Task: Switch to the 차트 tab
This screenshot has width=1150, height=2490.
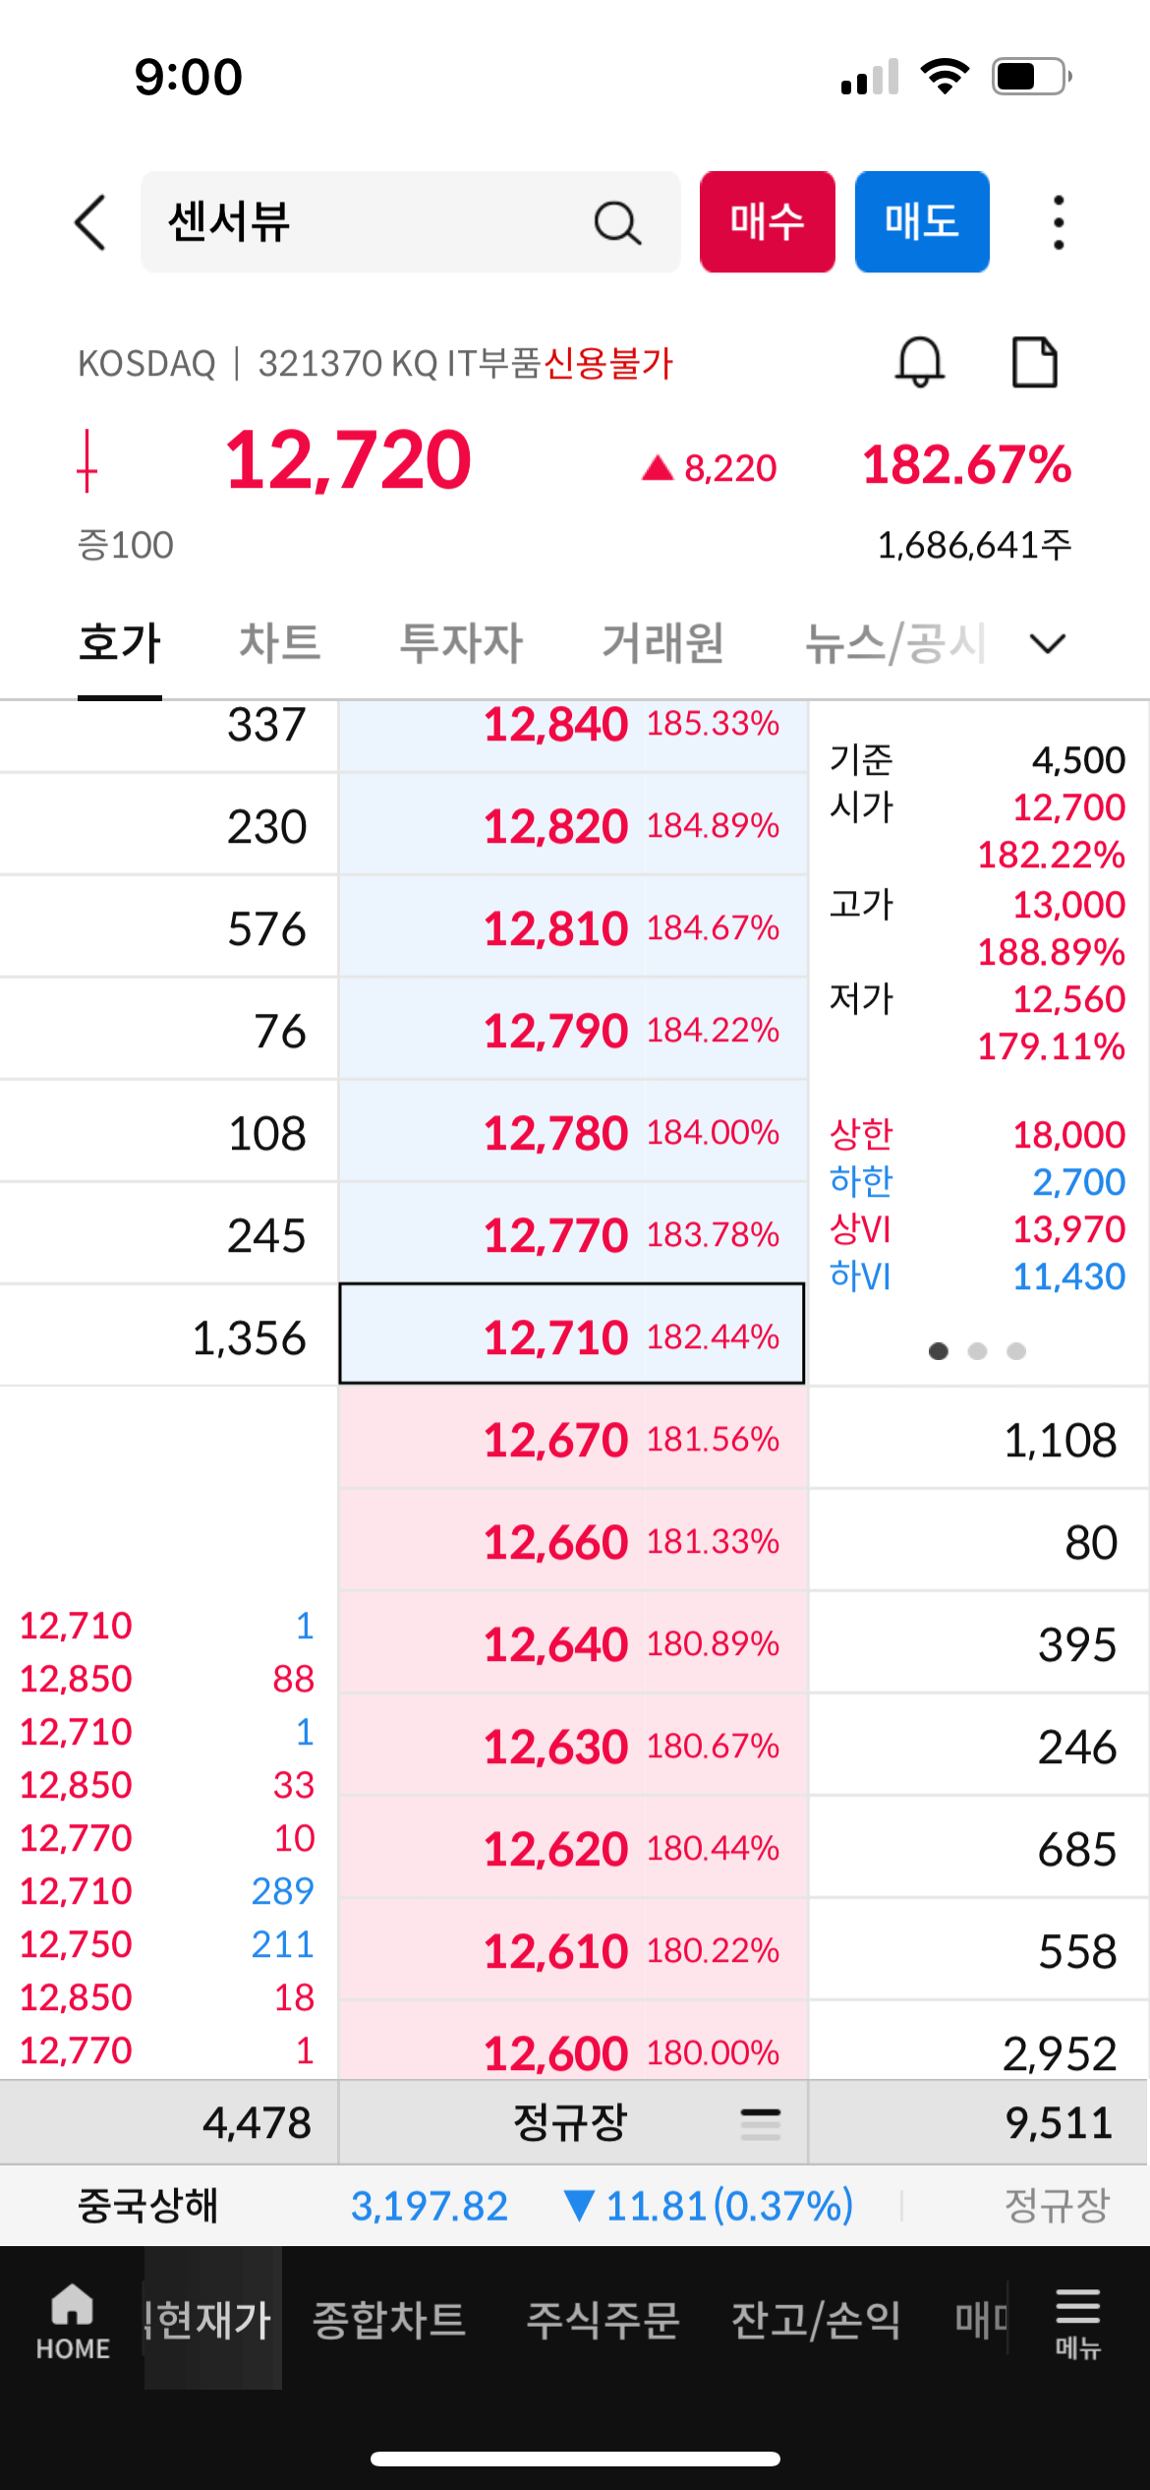Action: coord(280,643)
